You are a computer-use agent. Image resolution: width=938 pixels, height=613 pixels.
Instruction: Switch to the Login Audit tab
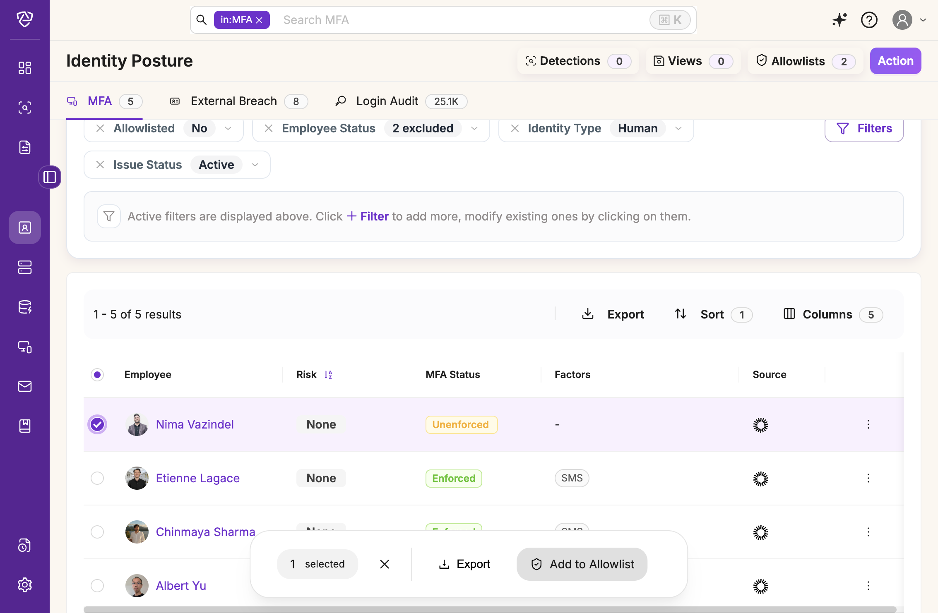[x=387, y=101]
